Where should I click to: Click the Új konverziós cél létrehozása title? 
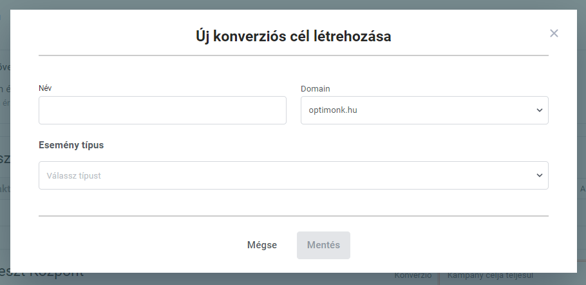point(294,36)
